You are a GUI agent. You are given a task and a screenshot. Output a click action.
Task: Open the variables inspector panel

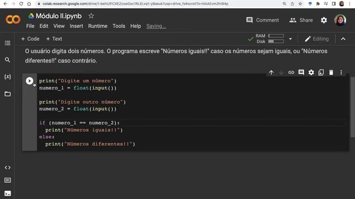click(x=7, y=77)
